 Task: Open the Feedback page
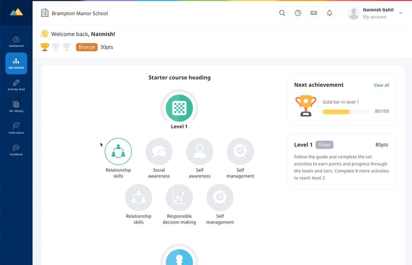click(x=16, y=150)
